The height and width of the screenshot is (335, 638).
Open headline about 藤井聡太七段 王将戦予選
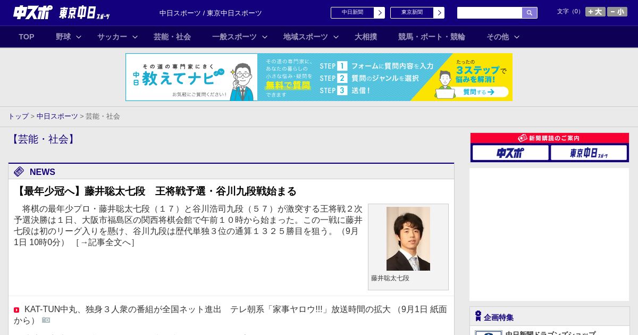coord(155,191)
